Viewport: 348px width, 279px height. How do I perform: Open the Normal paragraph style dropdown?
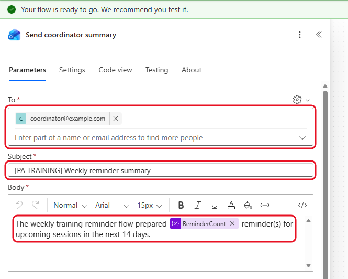70,205
